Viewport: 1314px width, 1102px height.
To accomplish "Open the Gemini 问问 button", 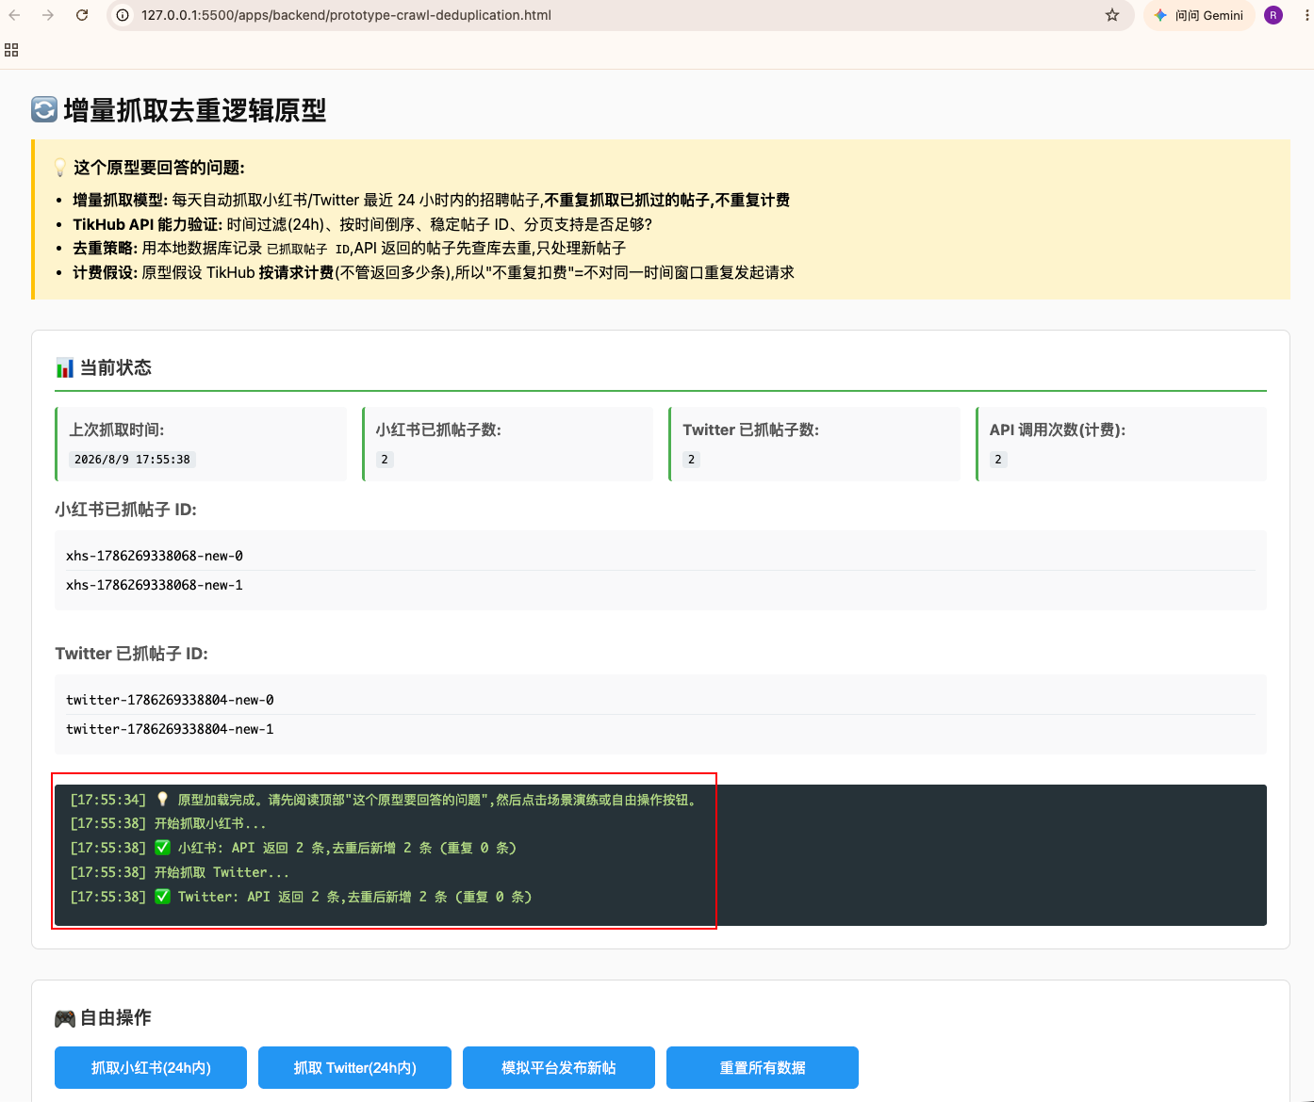I will point(1199,15).
